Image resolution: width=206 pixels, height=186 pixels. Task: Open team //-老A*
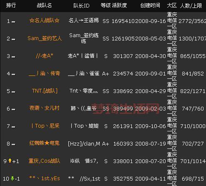tap(44, 56)
